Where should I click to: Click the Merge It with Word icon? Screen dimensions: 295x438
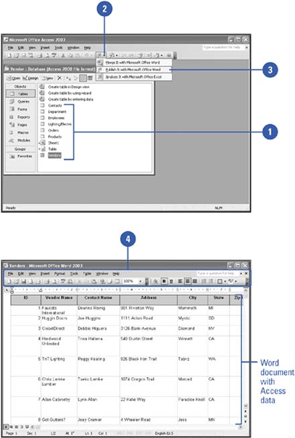pos(100,62)
